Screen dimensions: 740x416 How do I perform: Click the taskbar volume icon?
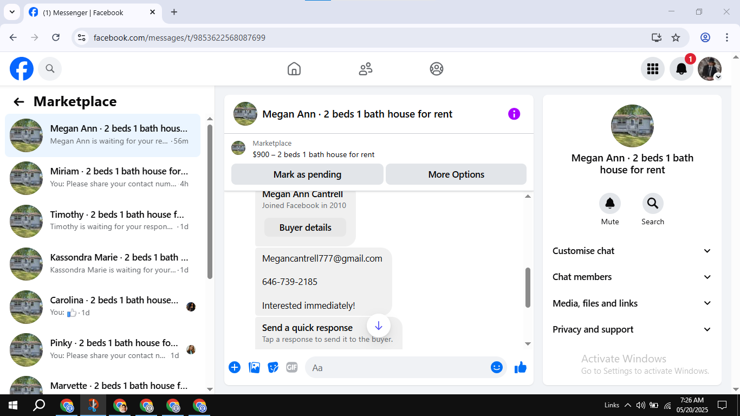641,405
